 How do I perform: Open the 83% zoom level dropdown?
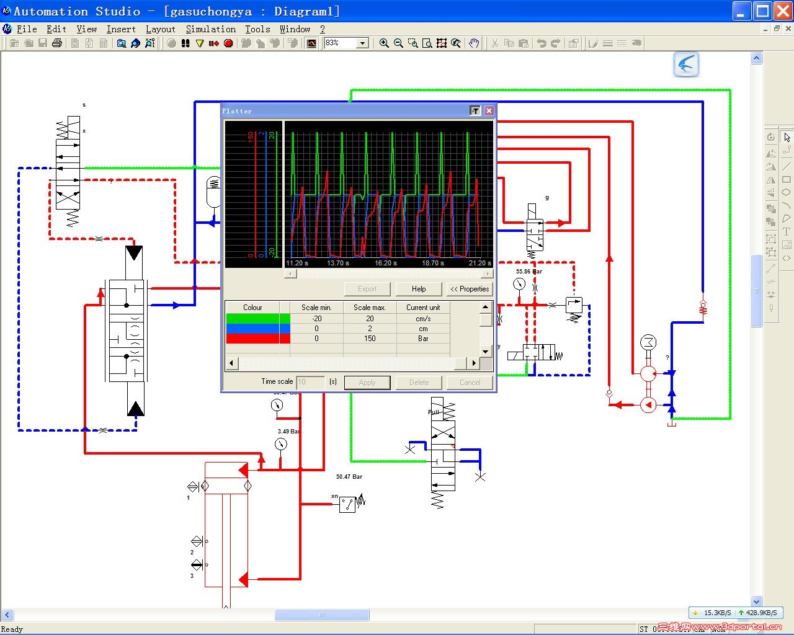point(363,43)
